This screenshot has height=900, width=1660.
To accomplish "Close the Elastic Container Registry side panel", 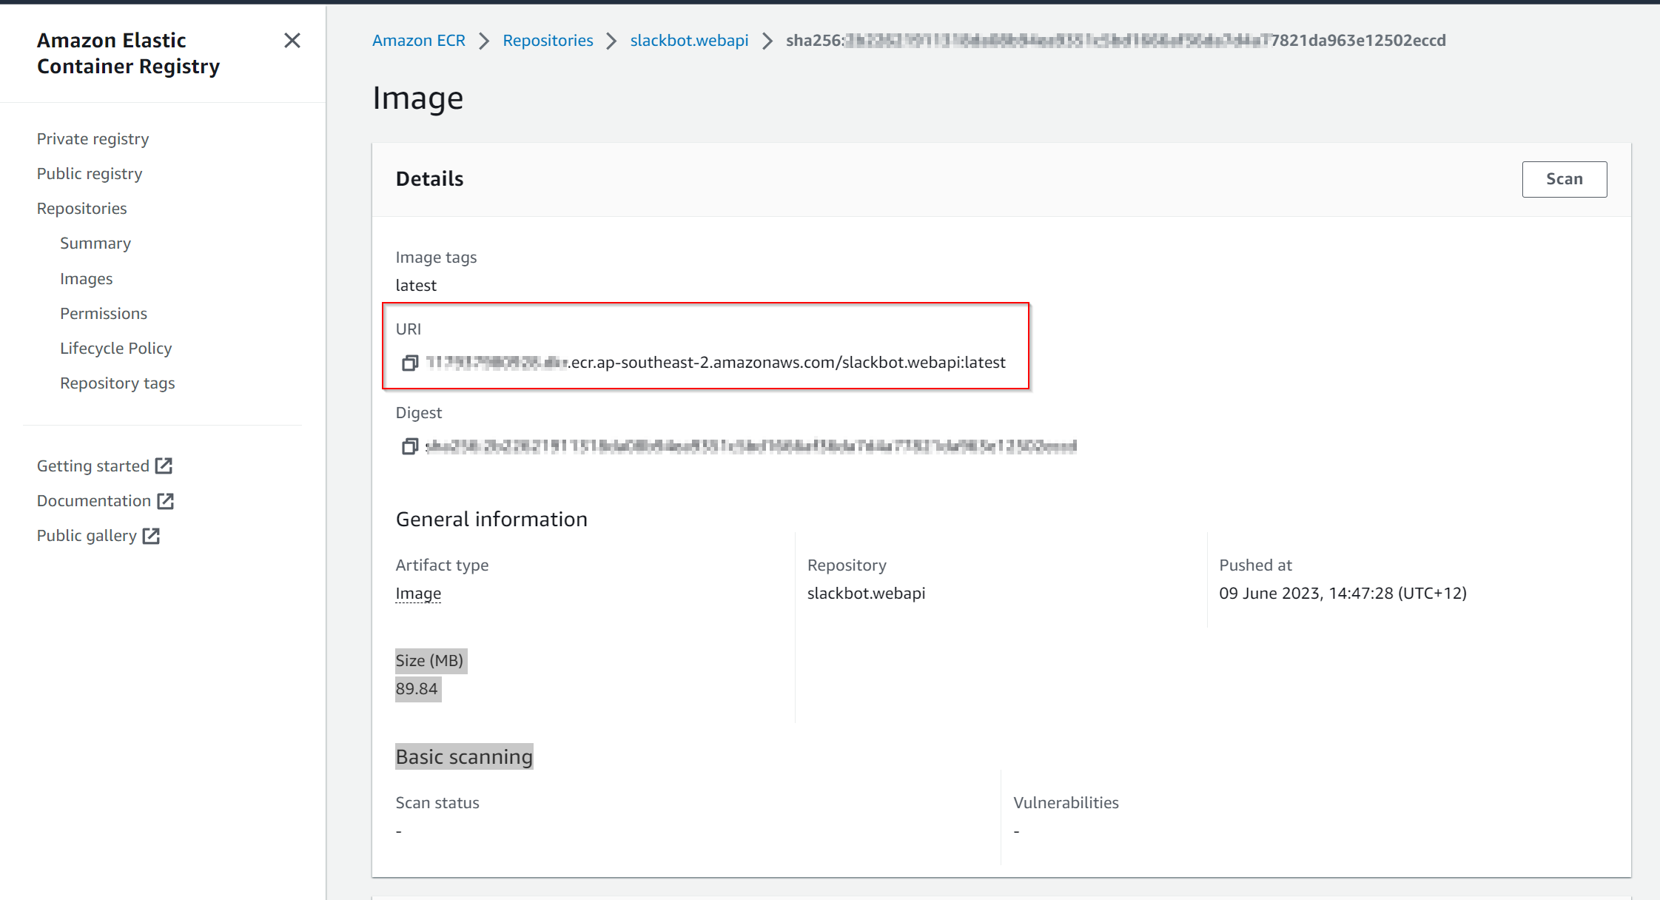I will pyautogui.click(x=292, y=41).
